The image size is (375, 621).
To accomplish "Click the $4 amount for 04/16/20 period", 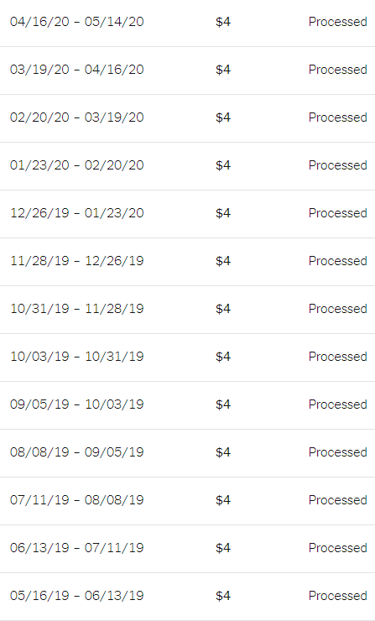I will pos(223,22).
